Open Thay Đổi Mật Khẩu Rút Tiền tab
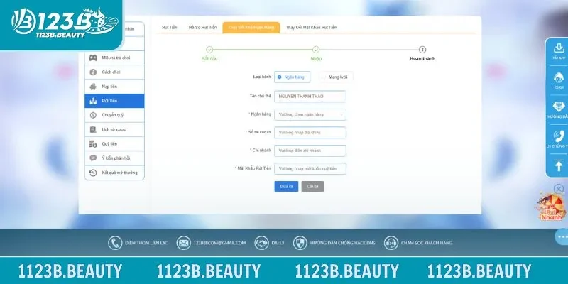 pyautogui.click(x=311, y=27)
